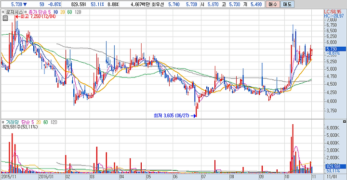Click the 8.88% value in the top bar
The image size is (347, 180).
113,4
